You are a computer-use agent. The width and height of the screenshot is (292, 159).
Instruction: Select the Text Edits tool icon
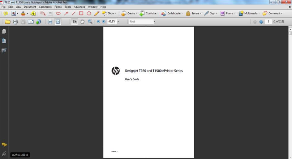(x=13, y=13)
